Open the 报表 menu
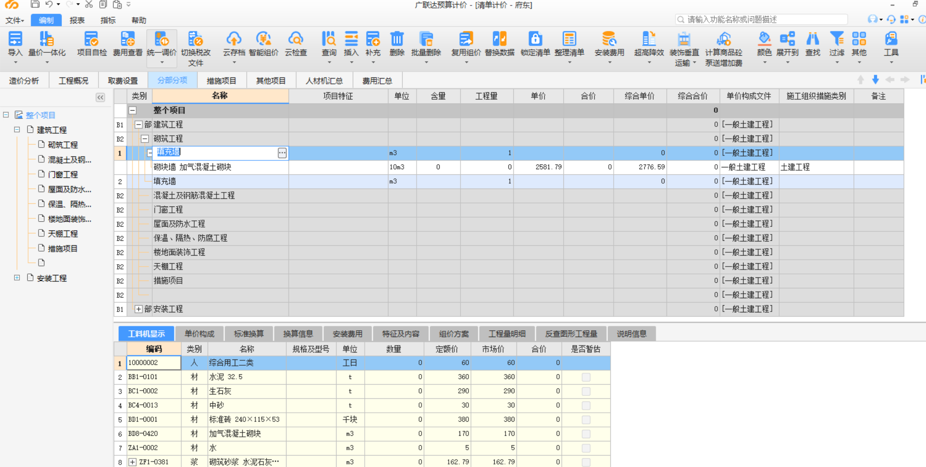The image size is (926, 467). pyautogui.click(x=77, y=20)
